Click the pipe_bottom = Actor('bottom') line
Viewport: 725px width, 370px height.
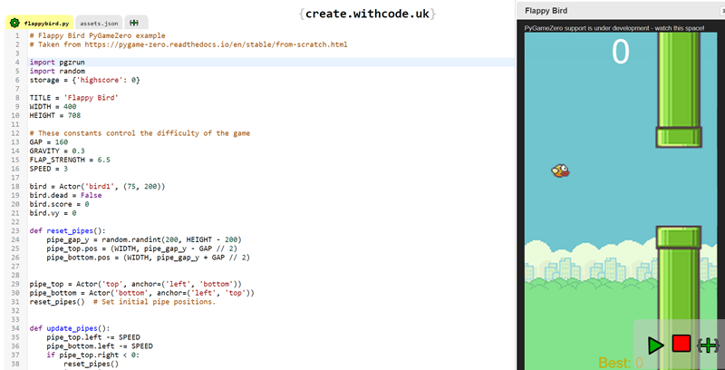point(142,293)
